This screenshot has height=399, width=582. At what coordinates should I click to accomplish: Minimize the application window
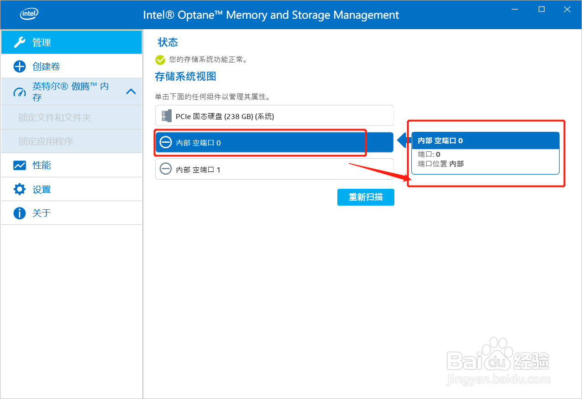(515, 9)
